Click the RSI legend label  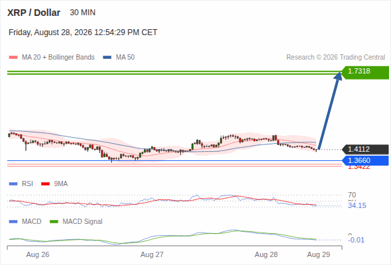coord(27,184)
